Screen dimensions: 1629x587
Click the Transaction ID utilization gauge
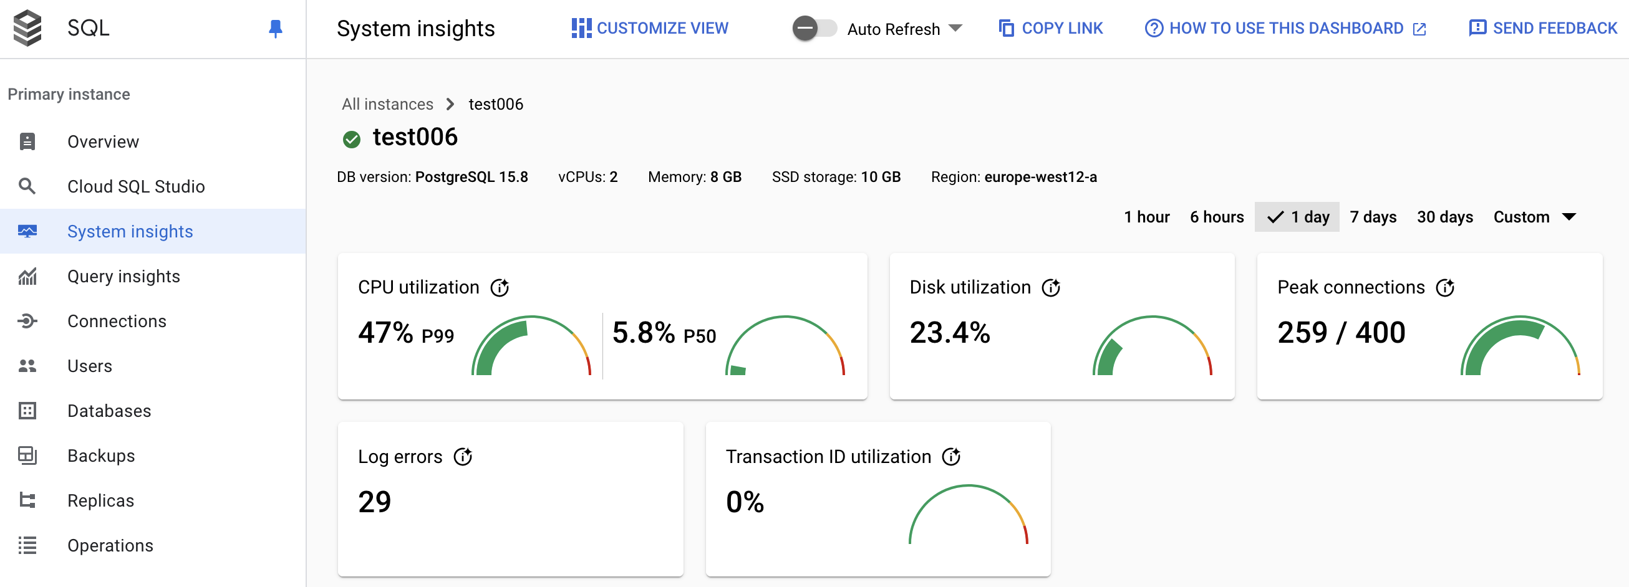(968, 514)
